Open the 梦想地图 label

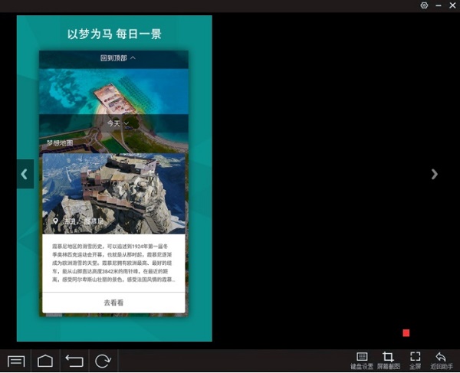tap(60, 143)
